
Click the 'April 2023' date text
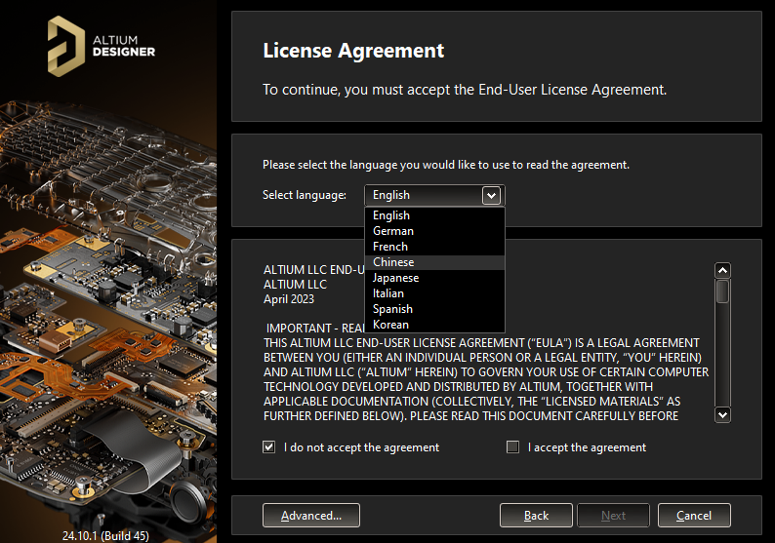289,299
